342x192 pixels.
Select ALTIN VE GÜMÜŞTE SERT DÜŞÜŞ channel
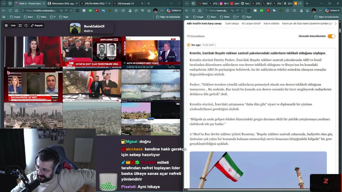(x=151, y=53)
